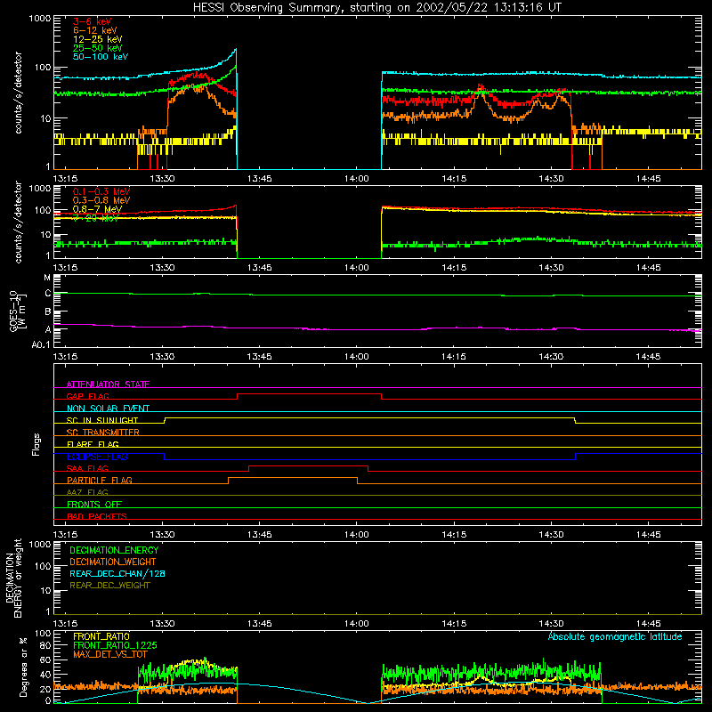Click the DECIMATION ENERGY or weight axis title
This screenshot has width=712, height=712.
[x=13, y=578]
